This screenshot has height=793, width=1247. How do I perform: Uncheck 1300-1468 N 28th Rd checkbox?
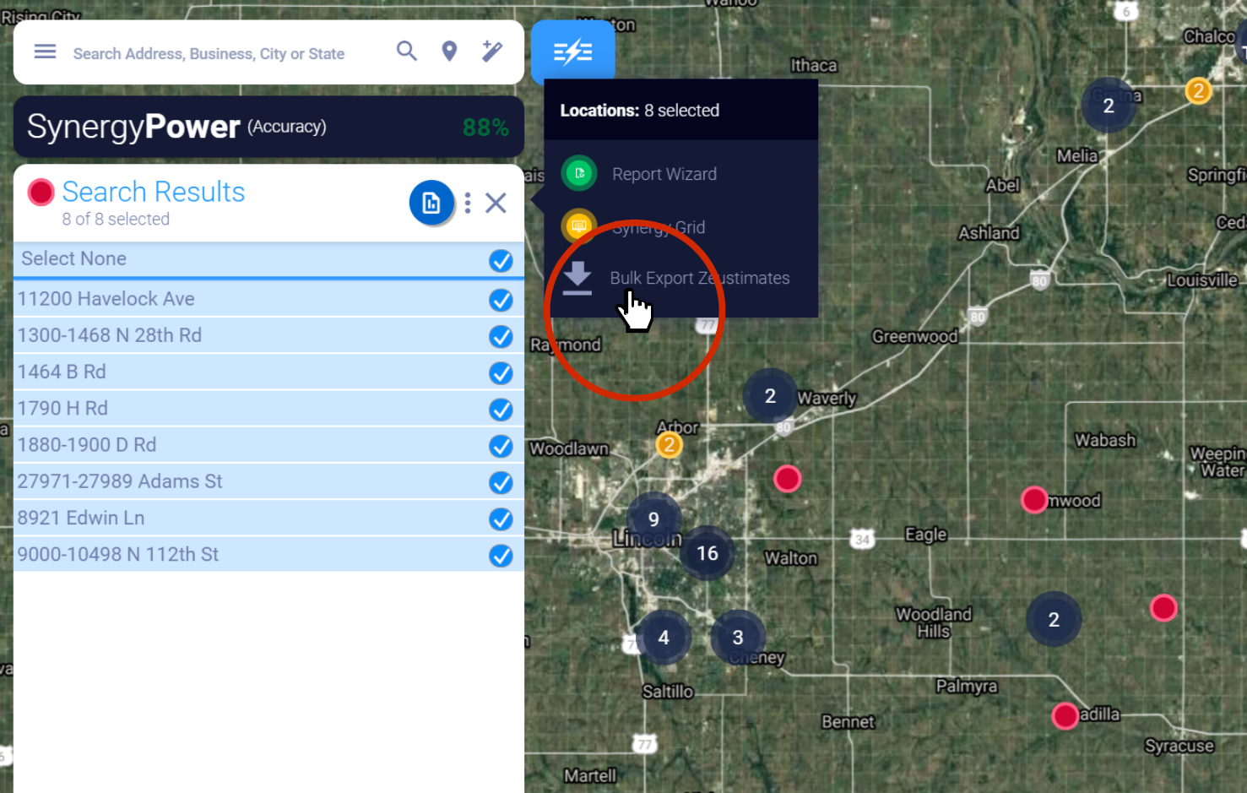point(501,336)
